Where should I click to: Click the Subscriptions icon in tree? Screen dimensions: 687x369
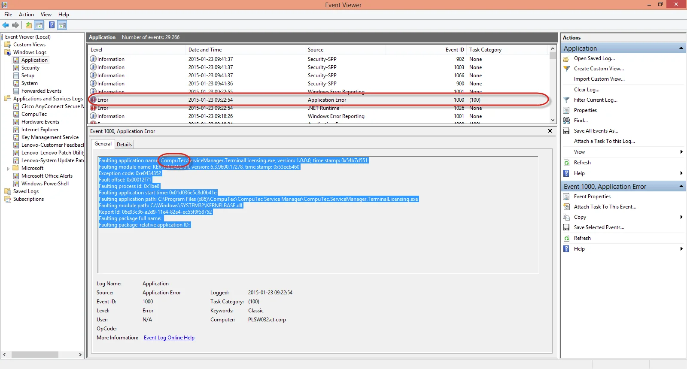pos(8,199)
